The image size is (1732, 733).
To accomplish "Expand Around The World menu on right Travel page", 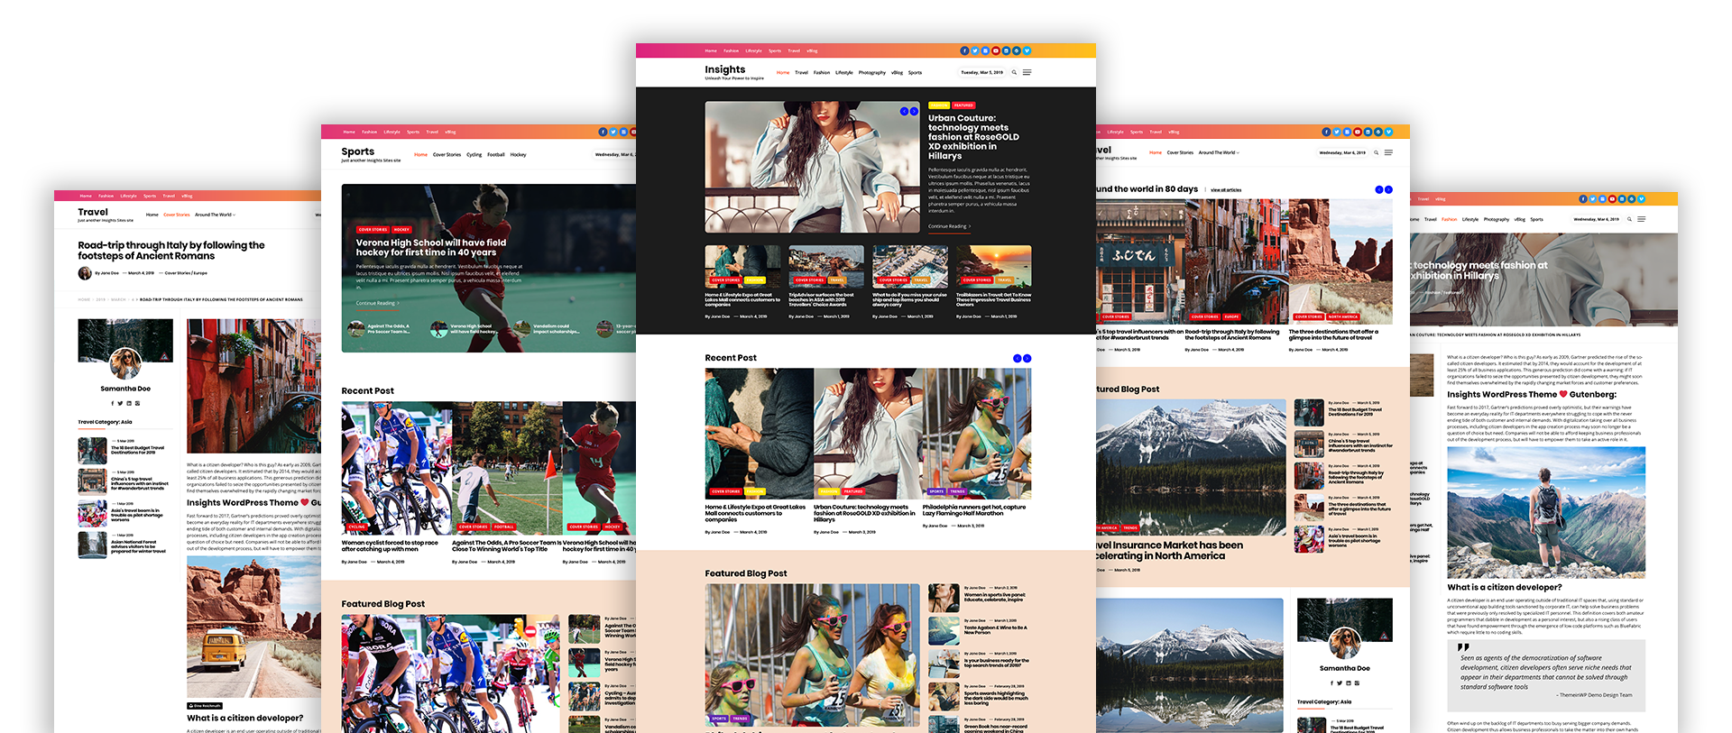I will click(x=1219, y=152).
